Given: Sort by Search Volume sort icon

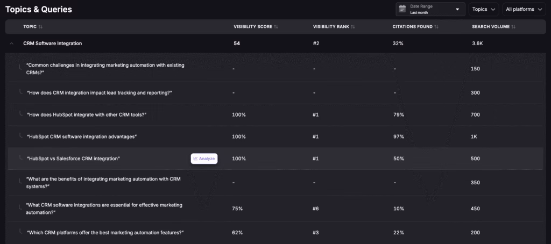Looking at the screenshot, I should [514, 27].
